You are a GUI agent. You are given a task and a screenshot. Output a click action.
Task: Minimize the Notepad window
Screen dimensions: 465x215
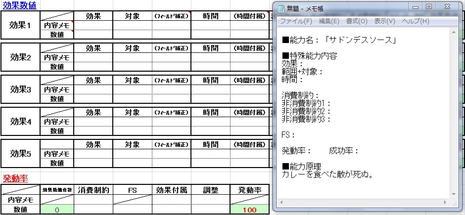pyautogui.click(x=415, y=7)
